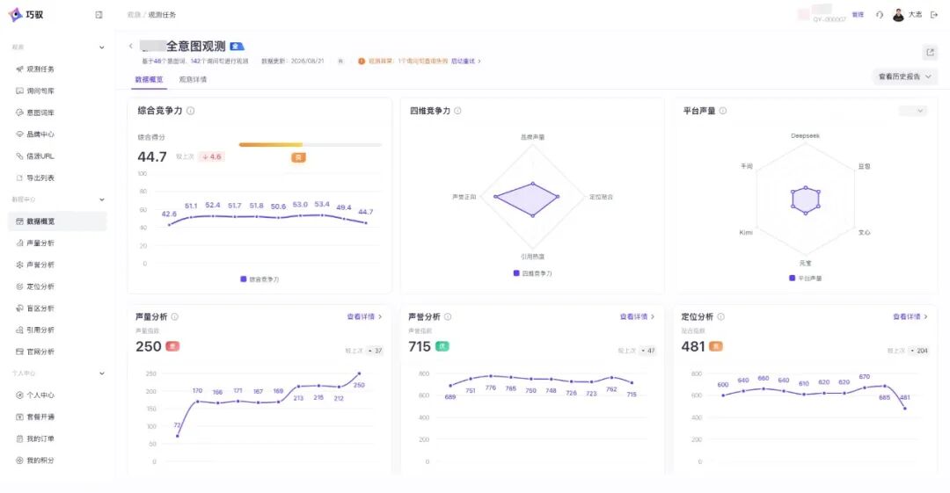Toggle the 综合竞争力 chart legend
The width and height of the screenshot is (950, 493).
(259, 279)
